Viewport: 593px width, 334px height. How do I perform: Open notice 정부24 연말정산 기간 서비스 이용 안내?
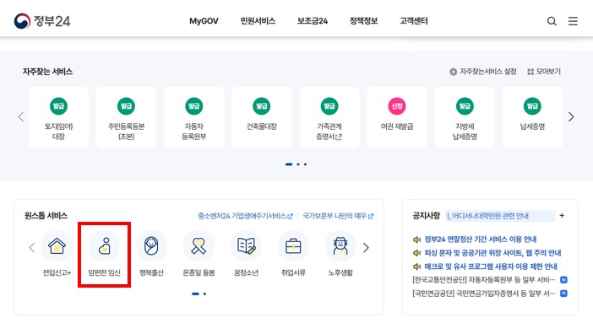coord(481,240)
